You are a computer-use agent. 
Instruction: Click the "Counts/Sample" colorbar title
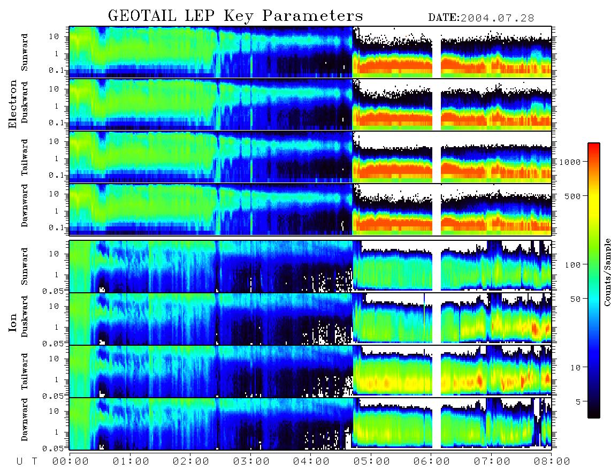coord(607,272)
